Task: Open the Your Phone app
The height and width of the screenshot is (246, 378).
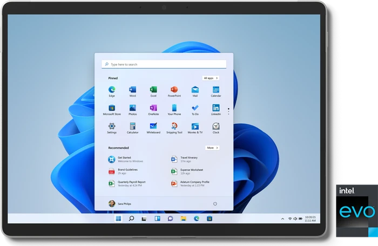Action: 174,110
